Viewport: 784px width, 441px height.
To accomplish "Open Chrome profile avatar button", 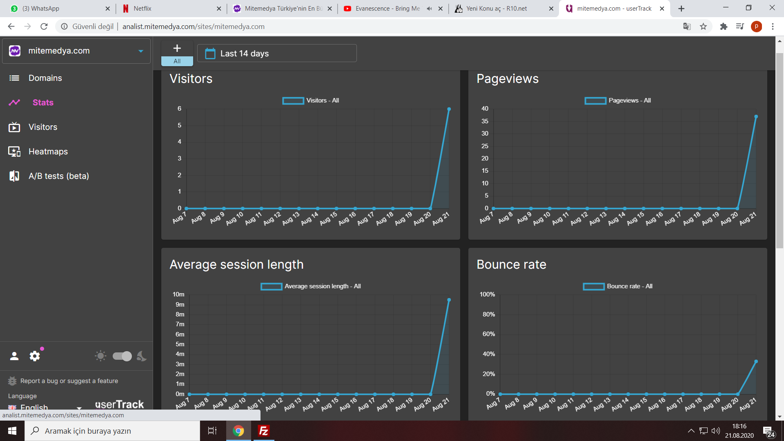I will point(756,27).
